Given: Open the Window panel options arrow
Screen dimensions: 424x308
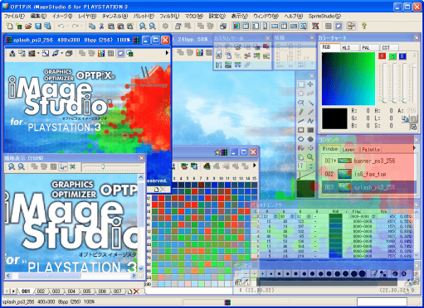Looking at the screenshot, I should 414,148.
